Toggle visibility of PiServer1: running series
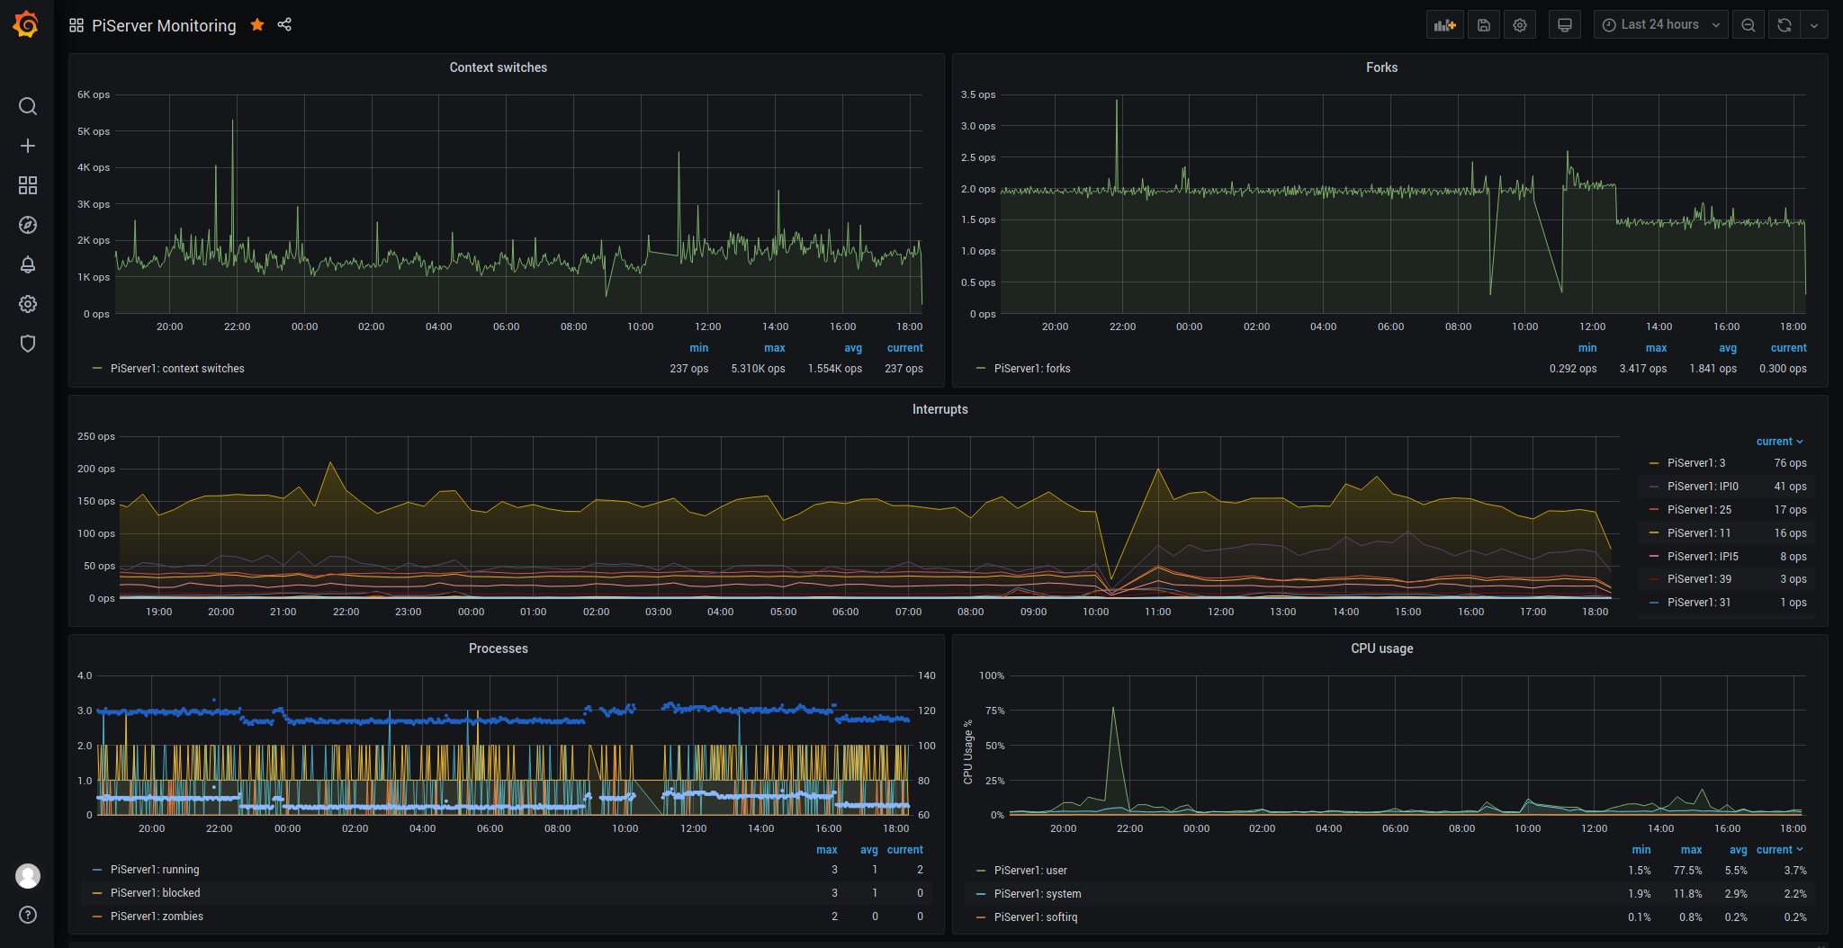The image size is (1843, 948). click(155, 870)
